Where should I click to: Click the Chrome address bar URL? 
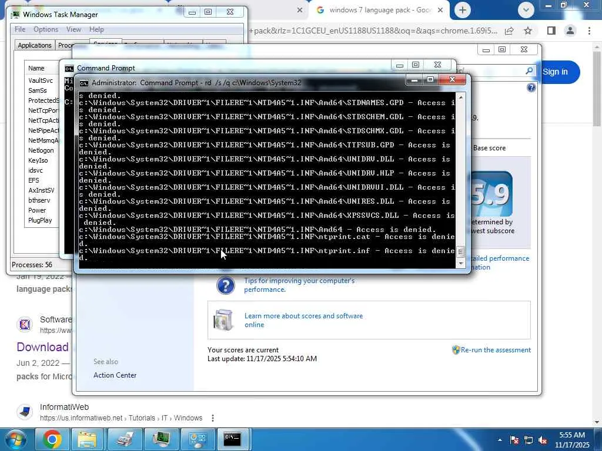pyautogui.click(x=373, y=31)
